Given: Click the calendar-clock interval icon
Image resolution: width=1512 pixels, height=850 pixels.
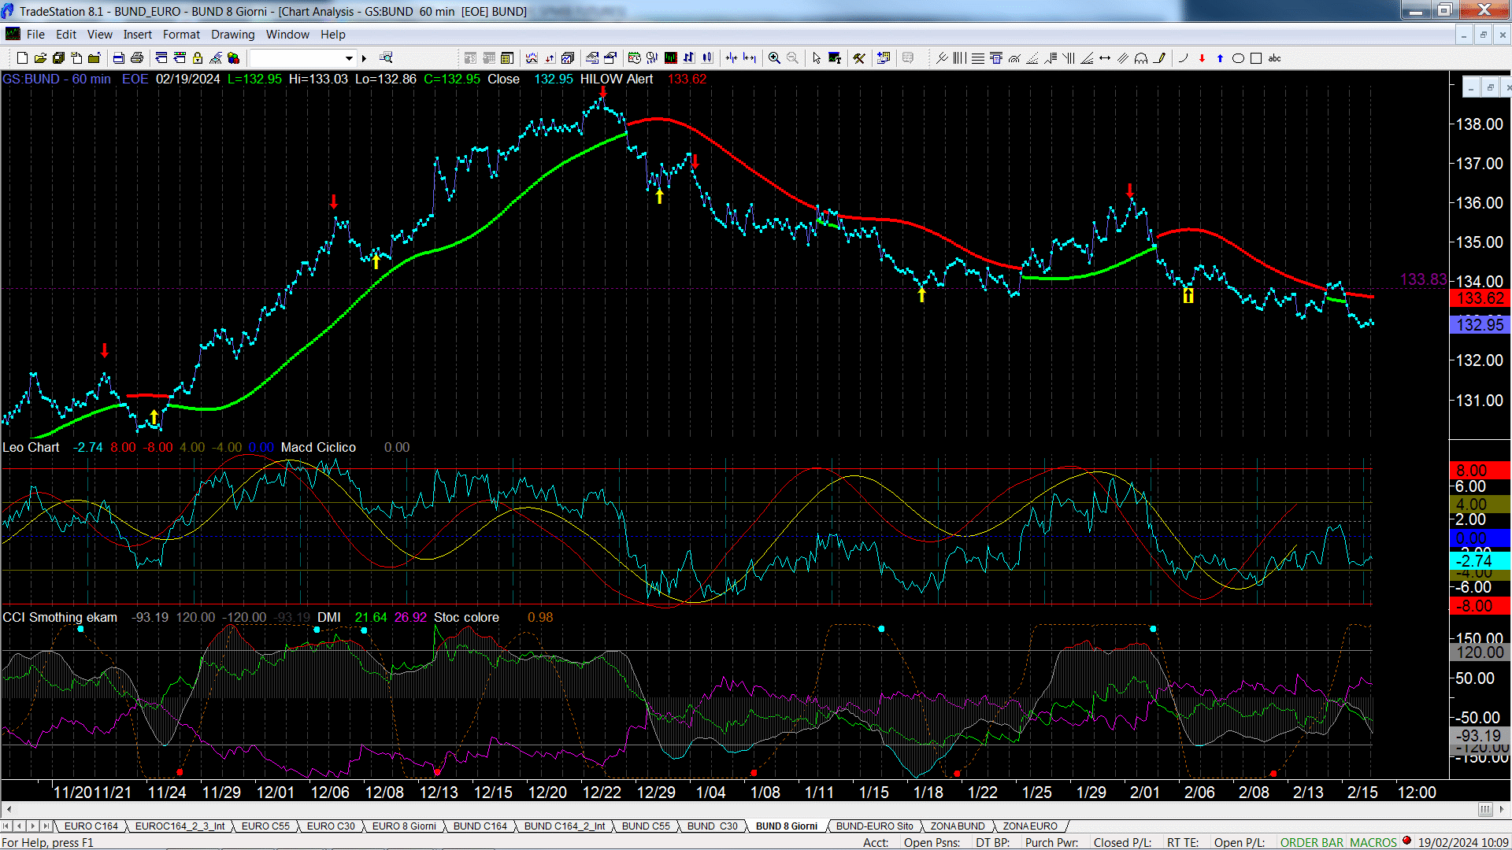Looking at the screenshot, I should coord(634,58).
